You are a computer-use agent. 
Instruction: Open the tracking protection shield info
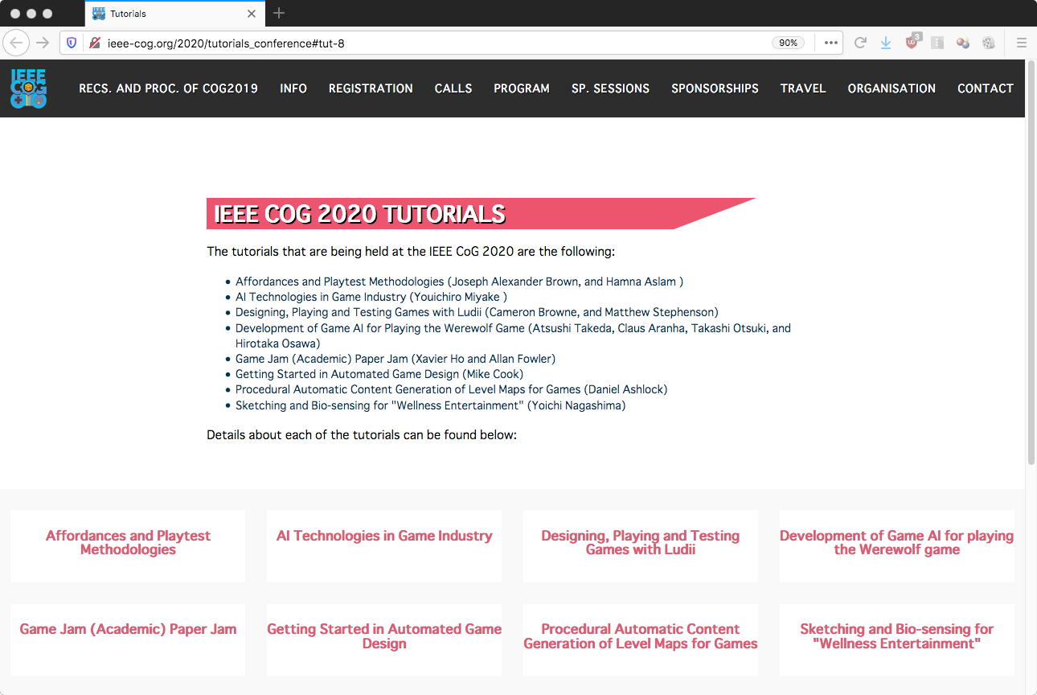click(72, 43)
